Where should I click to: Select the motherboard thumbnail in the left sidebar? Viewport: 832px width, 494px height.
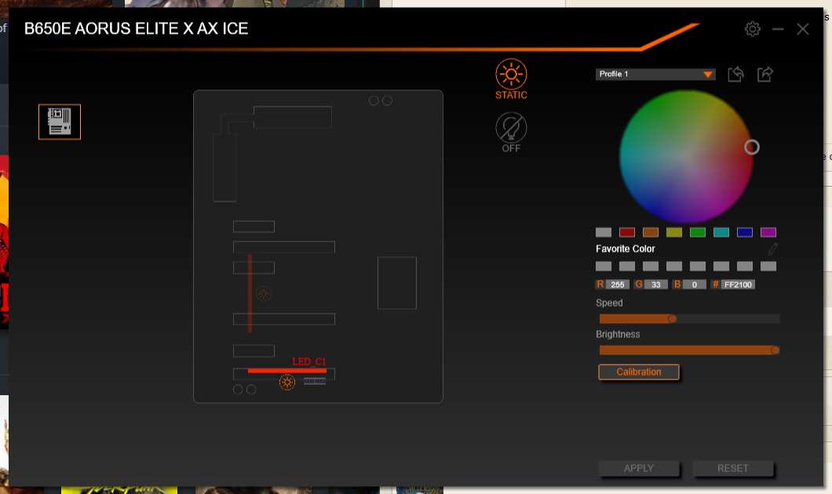(x=60, y=122)
